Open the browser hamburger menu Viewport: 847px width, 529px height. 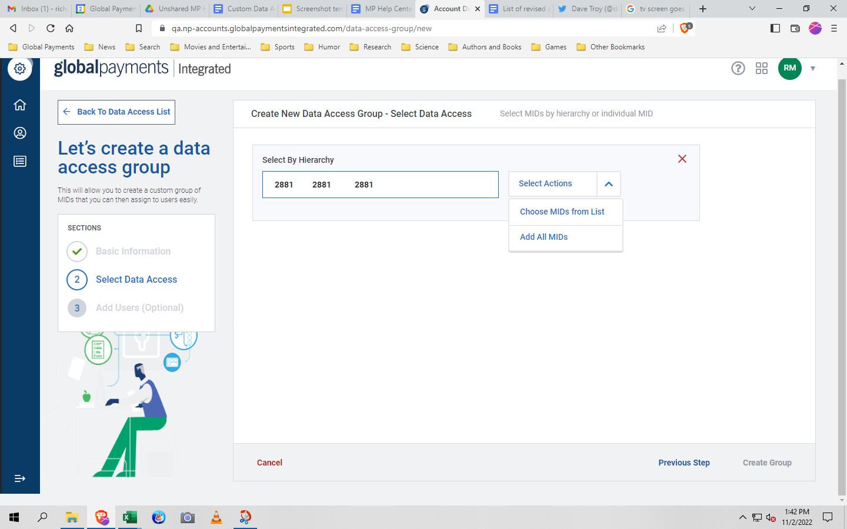(x=834, y=28)
